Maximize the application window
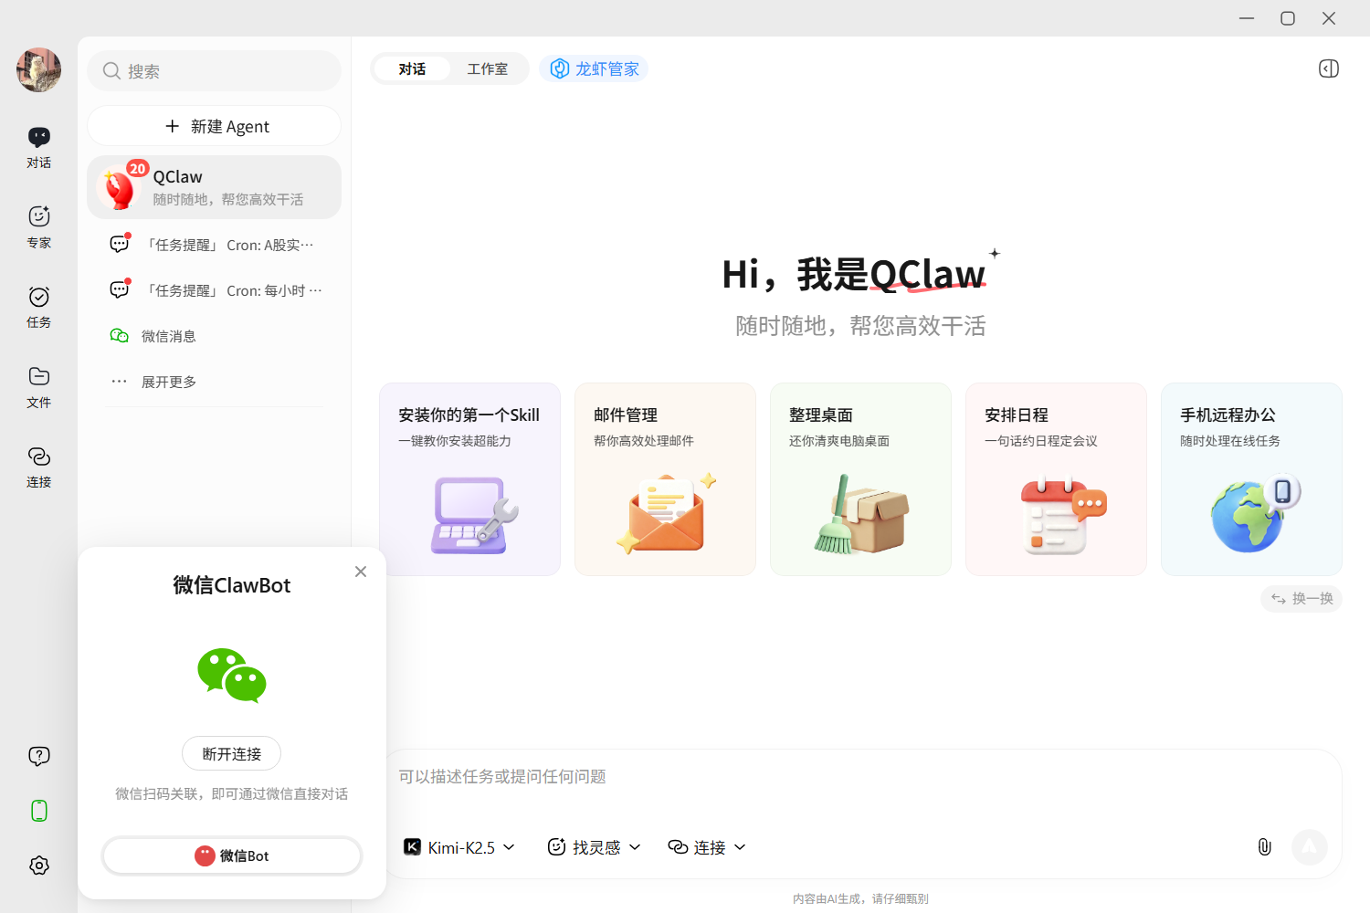 click(1288, 18)
